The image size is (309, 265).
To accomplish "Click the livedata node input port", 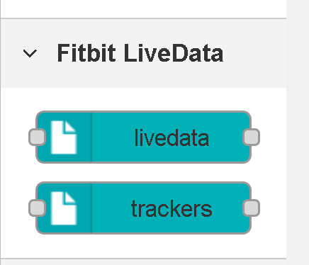I will coord(37,137).
